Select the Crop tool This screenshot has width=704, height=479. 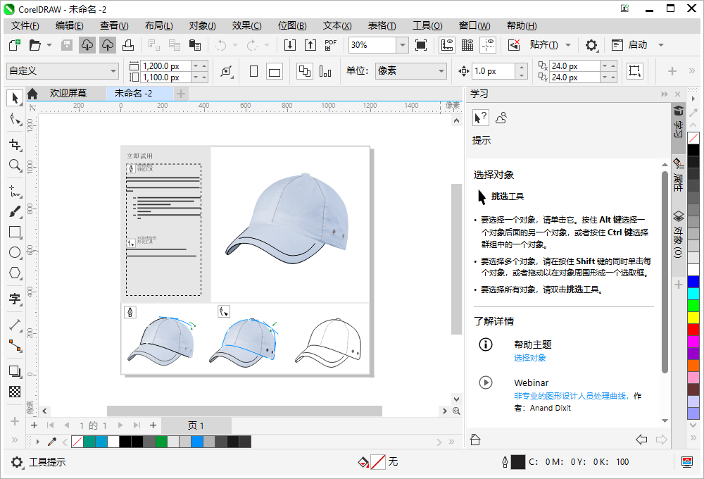pyautogui.click(x=15, y=144)
